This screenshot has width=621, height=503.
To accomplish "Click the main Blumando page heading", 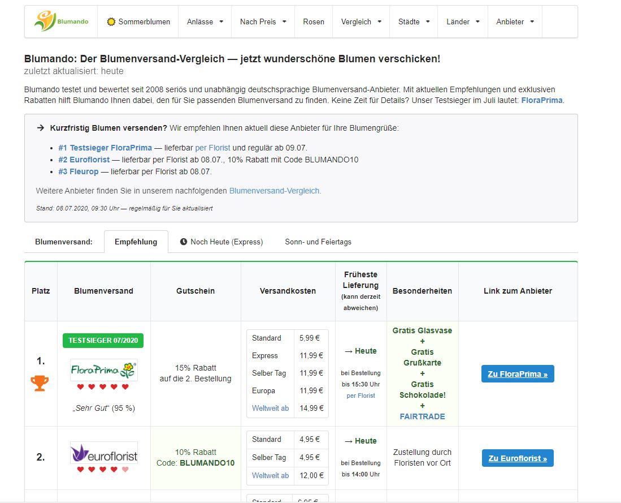I will 232,59.
